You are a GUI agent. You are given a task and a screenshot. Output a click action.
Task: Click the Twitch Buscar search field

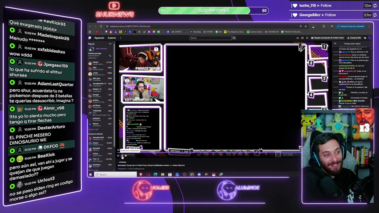click(x=211, y=38)
